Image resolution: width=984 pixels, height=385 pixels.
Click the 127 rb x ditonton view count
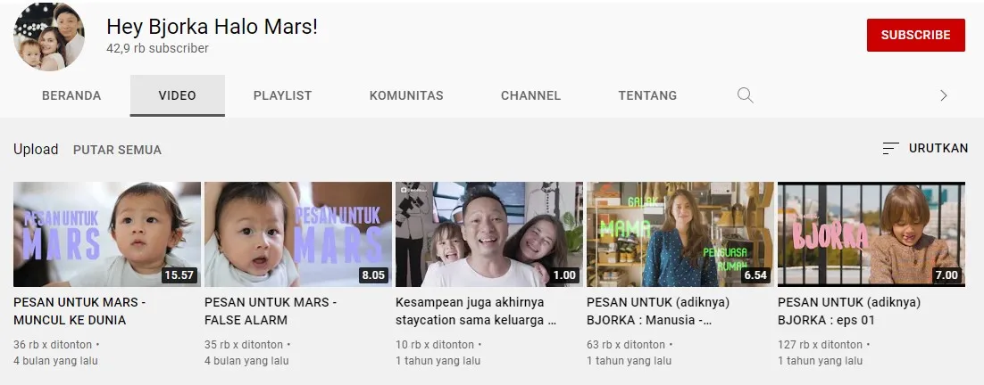click(x=821, y=345)
